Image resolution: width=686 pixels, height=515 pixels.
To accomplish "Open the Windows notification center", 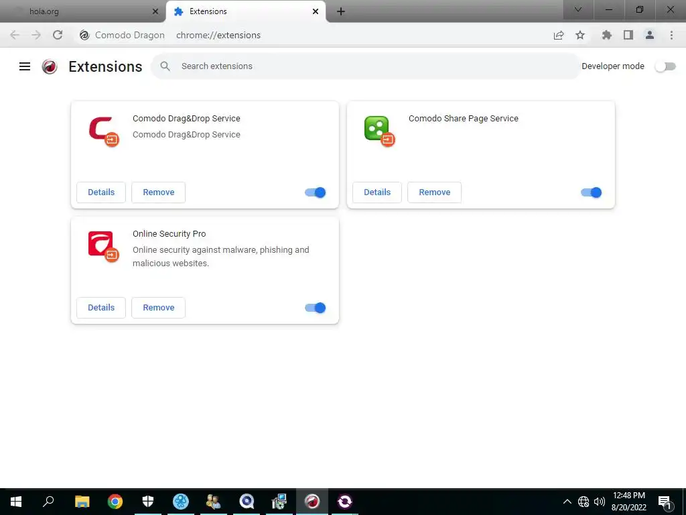I will click(x=665, y=502).
